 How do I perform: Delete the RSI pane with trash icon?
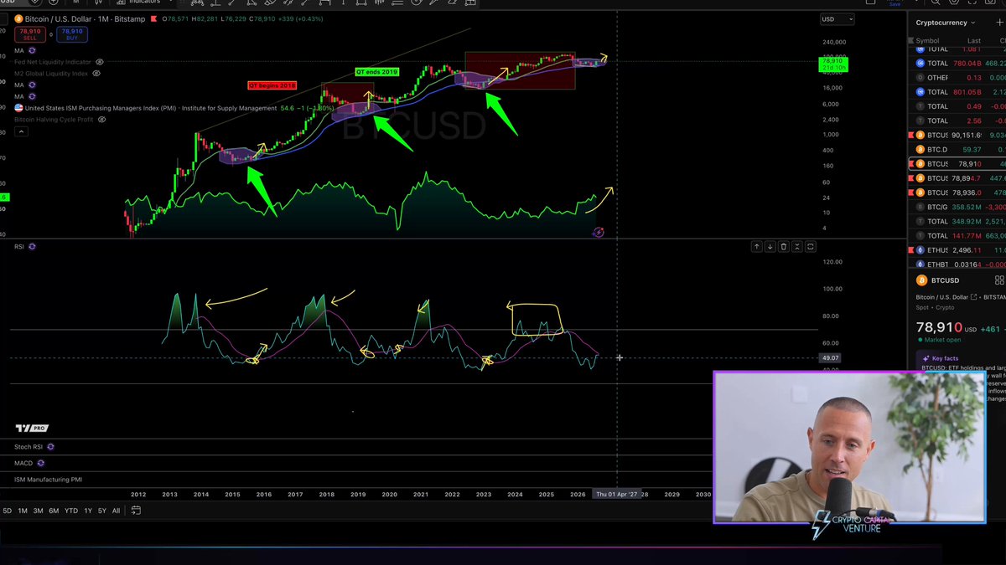pyautogui.click(x=784, y=247)
